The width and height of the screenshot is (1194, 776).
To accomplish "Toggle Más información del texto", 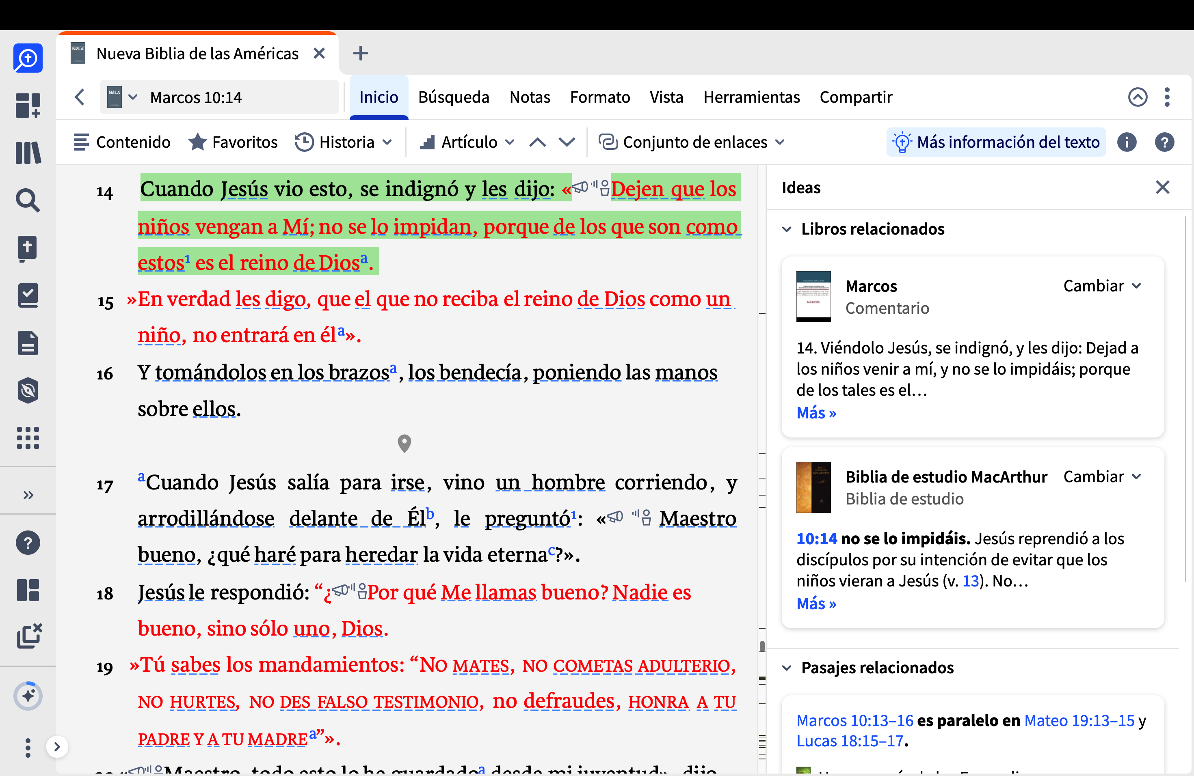I will tap(996, 142).
